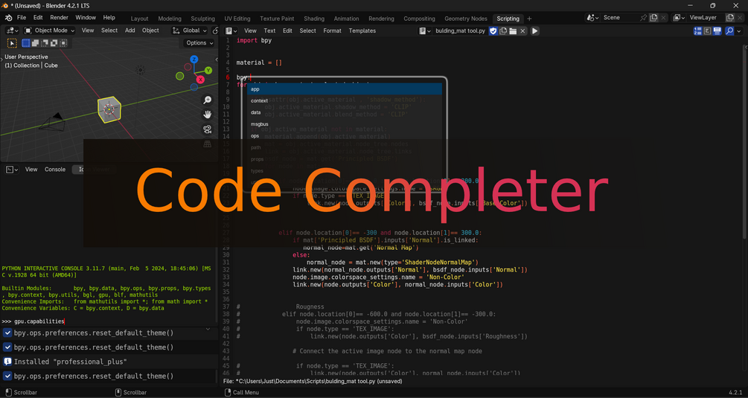Toggle find magnifier in text editor header
The image size is (748, 398).
729,31
